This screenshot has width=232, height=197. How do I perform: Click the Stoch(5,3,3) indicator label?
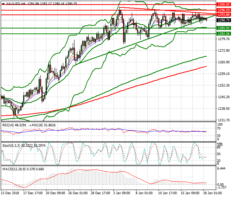11,145
